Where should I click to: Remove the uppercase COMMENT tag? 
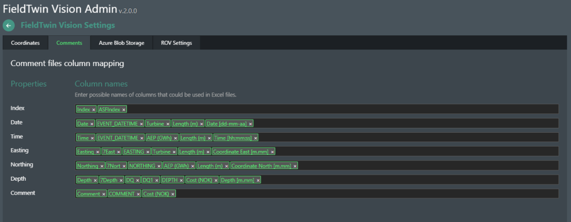click(138, 194)
